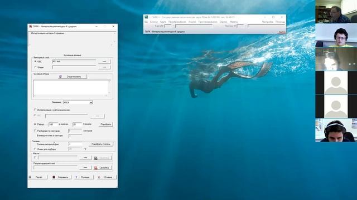This screenshot has width=357, height=200.
Task: Open browse button for the Shape layer field
Action: 104,67
